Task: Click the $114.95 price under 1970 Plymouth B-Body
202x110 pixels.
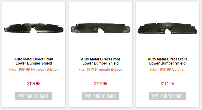Action: 100,84
